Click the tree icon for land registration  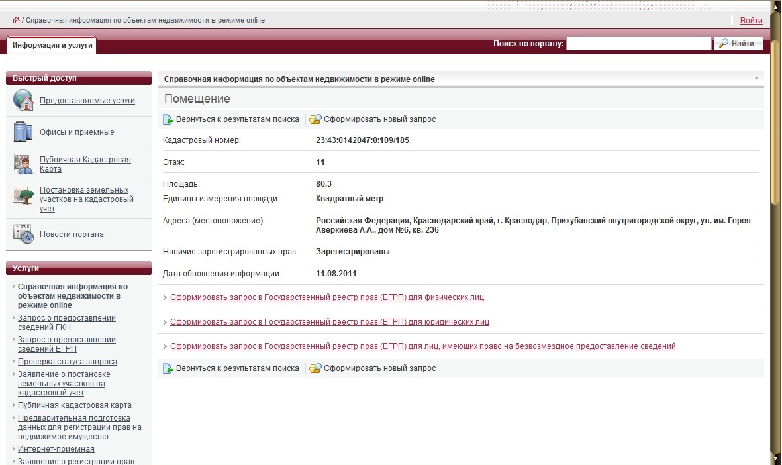point(23,196)
